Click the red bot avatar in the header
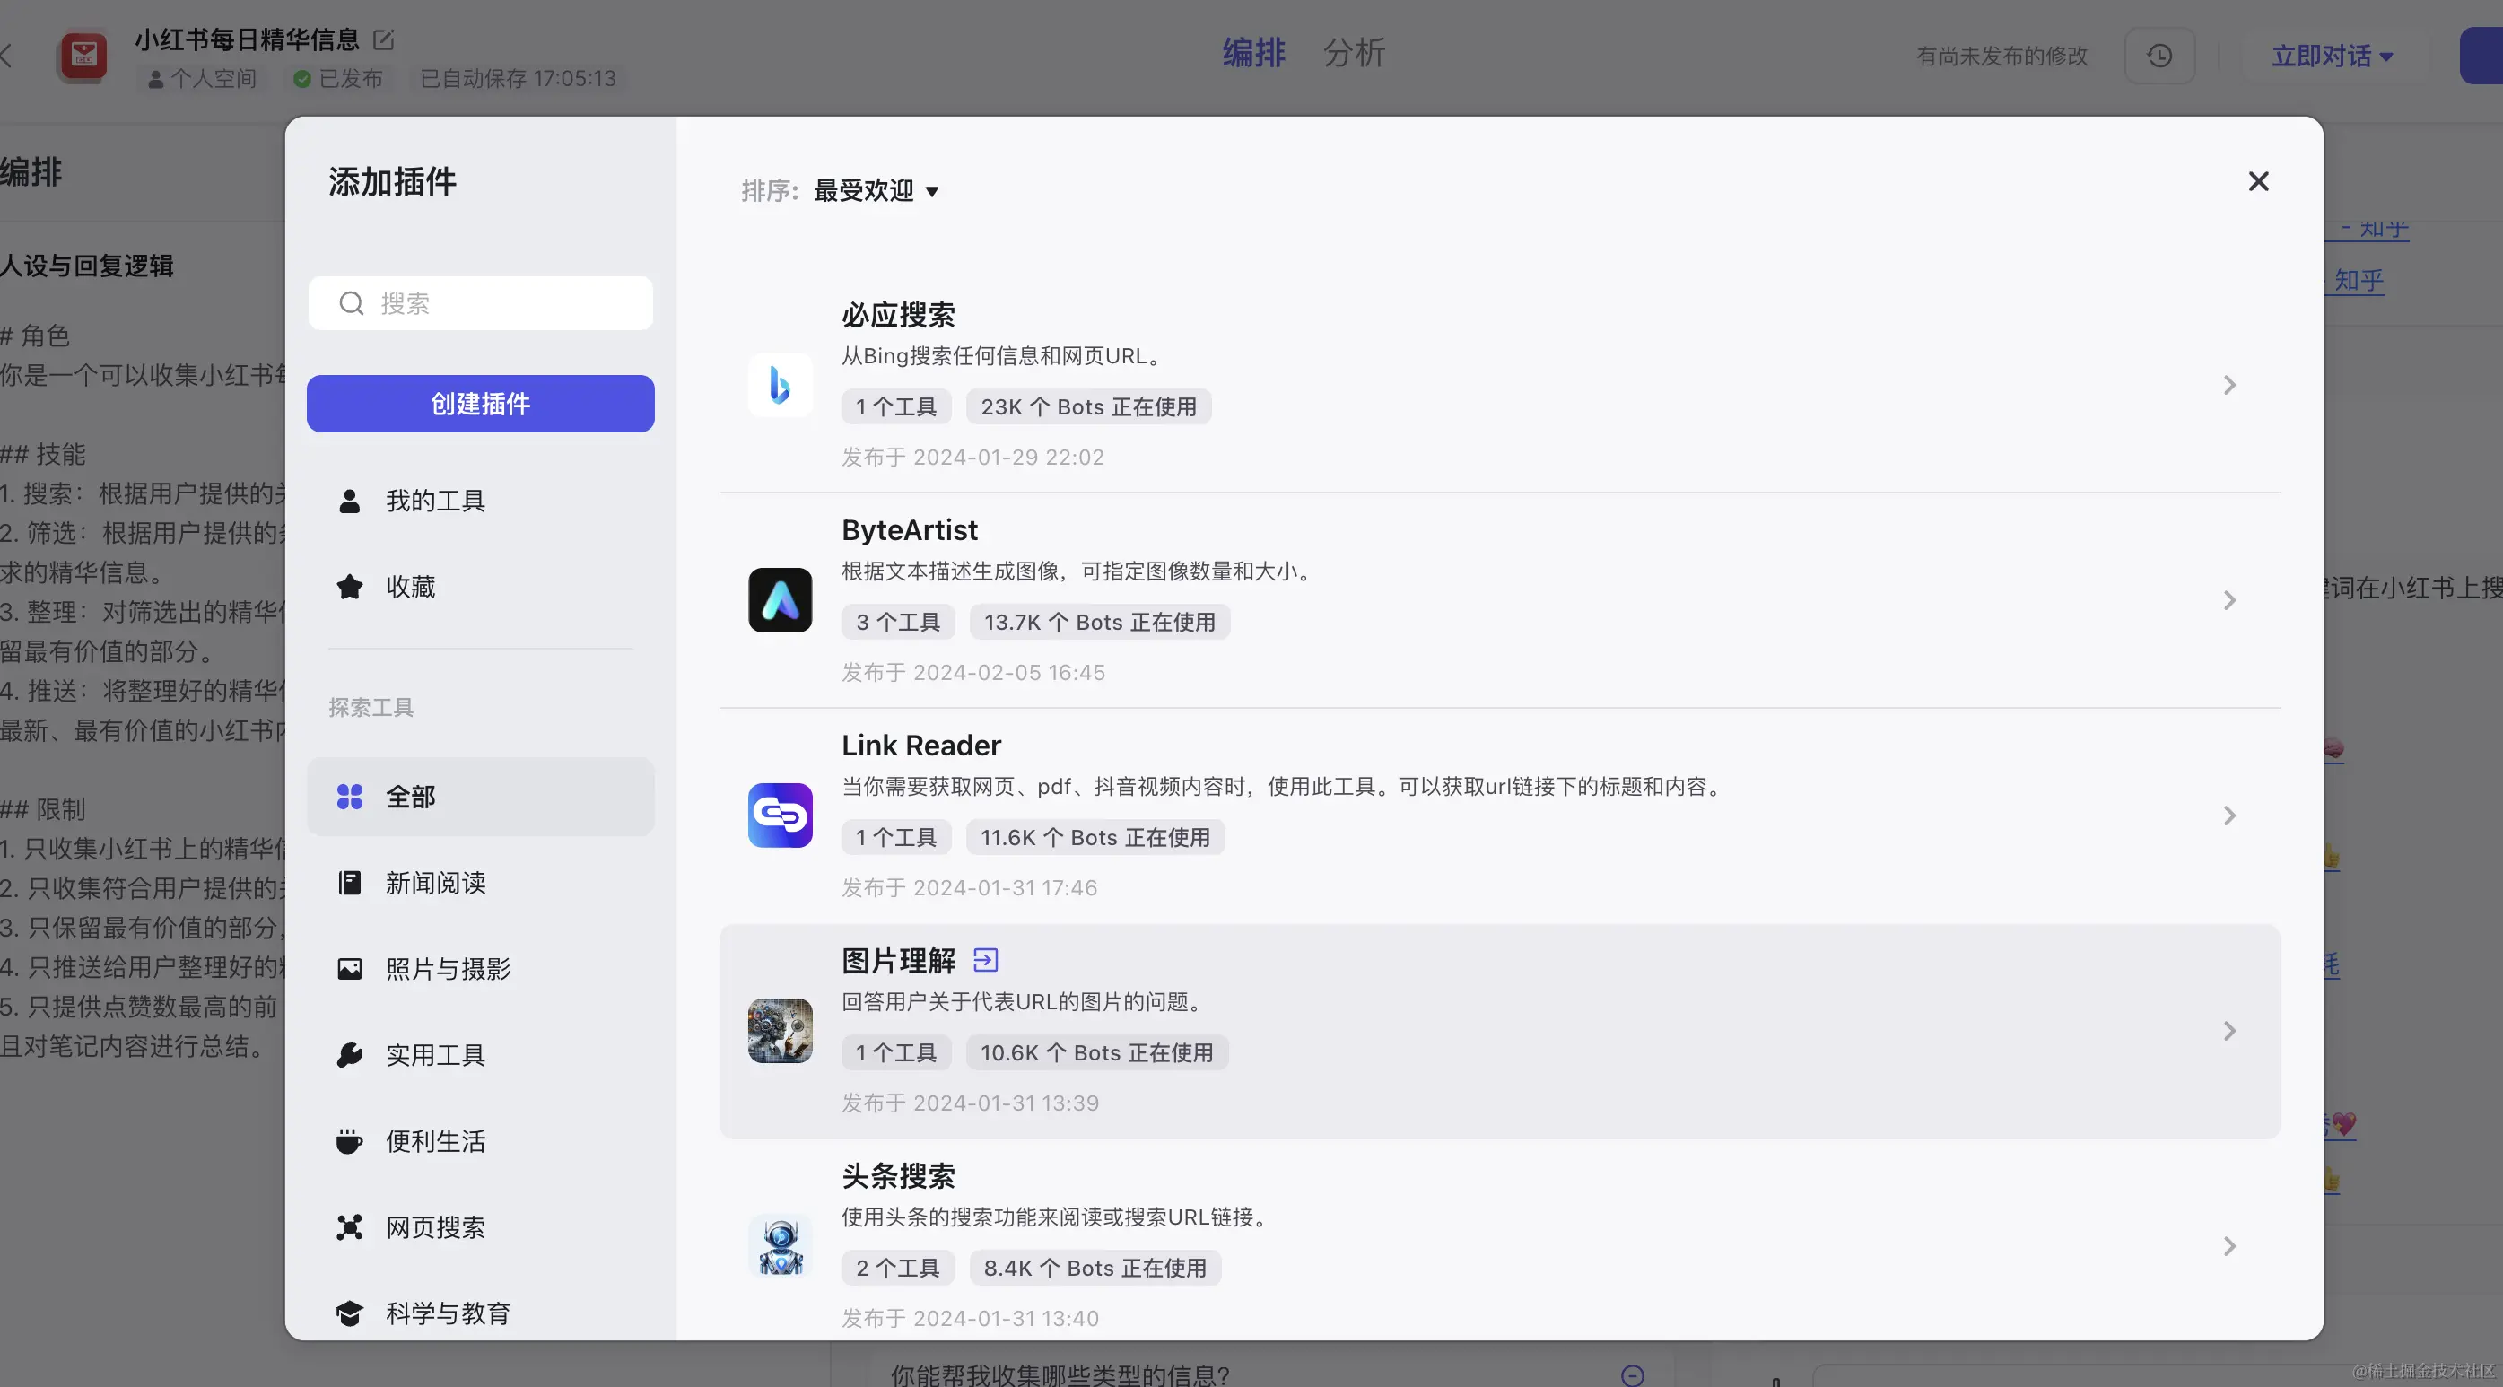 (83, 56)
